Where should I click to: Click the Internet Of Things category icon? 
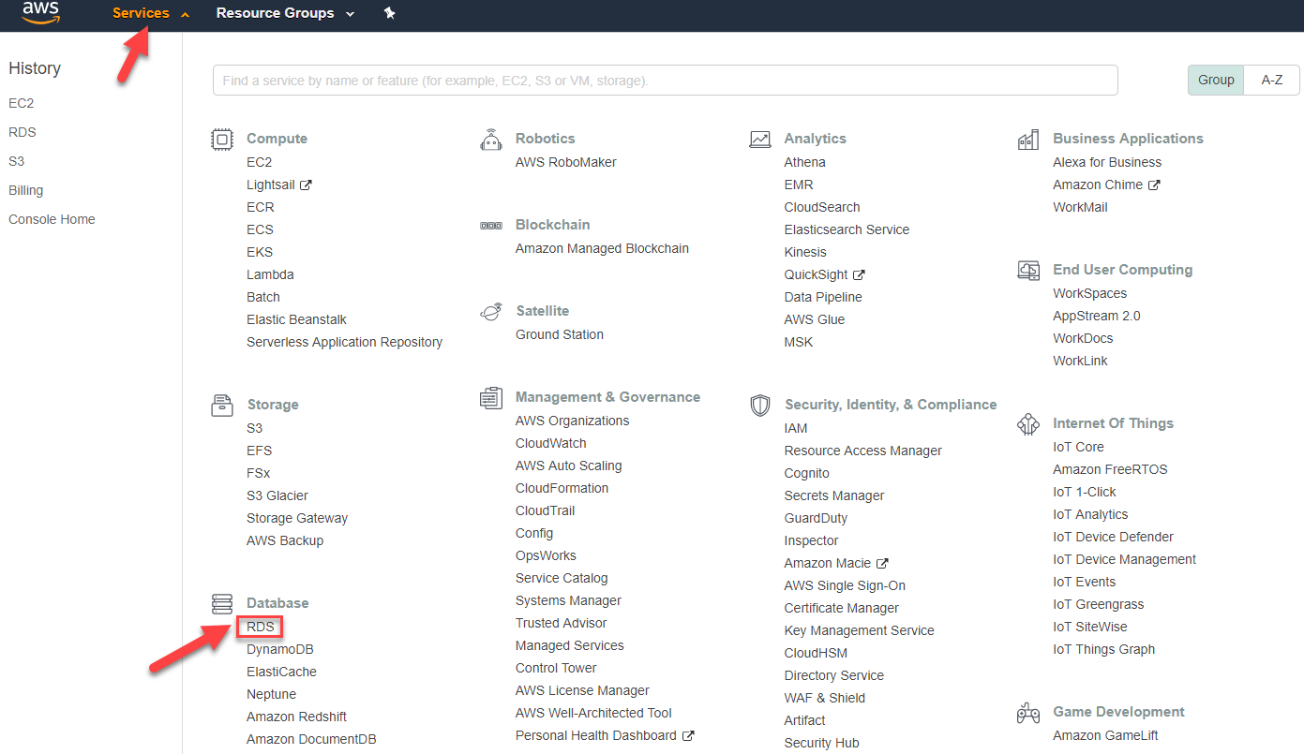click(x=1028, y=424)
